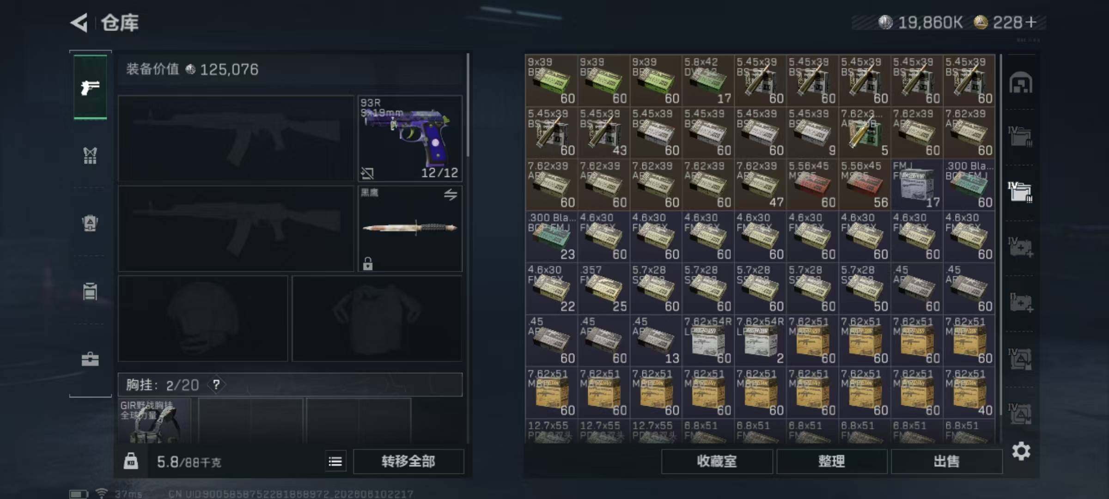The height and width of the screenshot is (499, 1109).
Task: Click the 出售 sell button
Action: (x=947, y=461)
